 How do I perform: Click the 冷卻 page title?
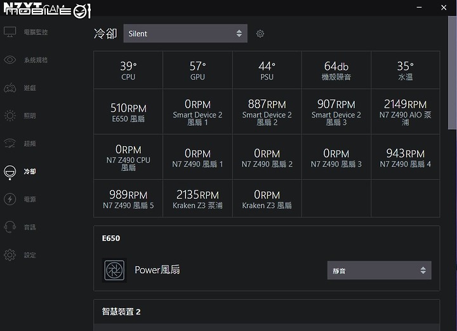click(105, 34)
